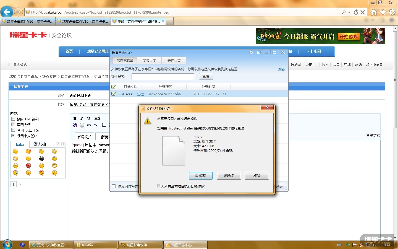The image size is (398, 249).
Task: Select the kaka emoticon tab
Action: coord(20,144)
